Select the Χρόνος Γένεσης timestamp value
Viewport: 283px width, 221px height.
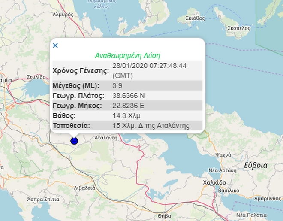click(x=149, y=70)
